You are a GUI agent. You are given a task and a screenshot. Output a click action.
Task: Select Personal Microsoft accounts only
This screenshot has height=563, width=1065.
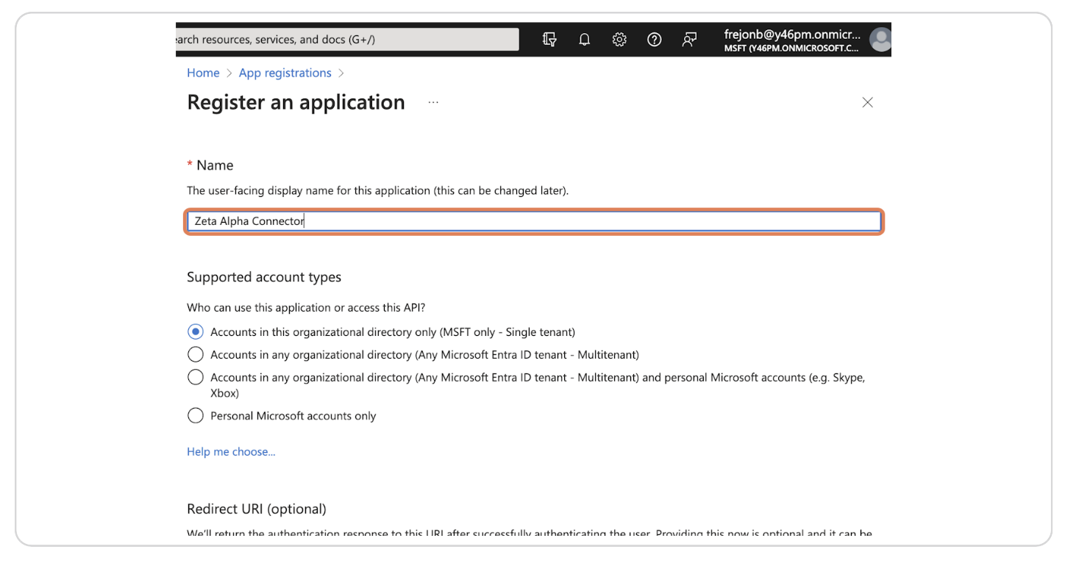[x=195, y=415]
